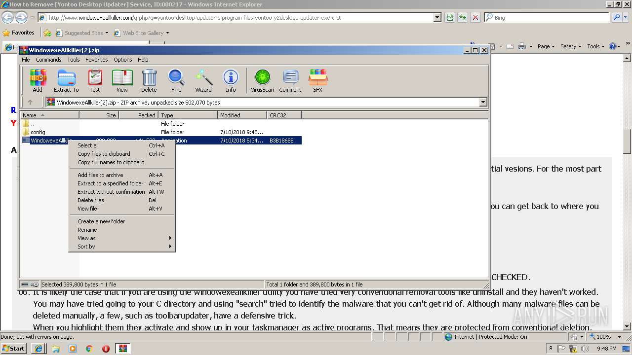Open the WinRAR Options menu
632x355 pixels.
click(x=122, y=60)
